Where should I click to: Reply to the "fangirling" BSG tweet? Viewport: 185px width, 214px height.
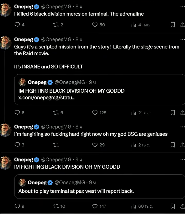pyautogui.click(x=17, y=145)
